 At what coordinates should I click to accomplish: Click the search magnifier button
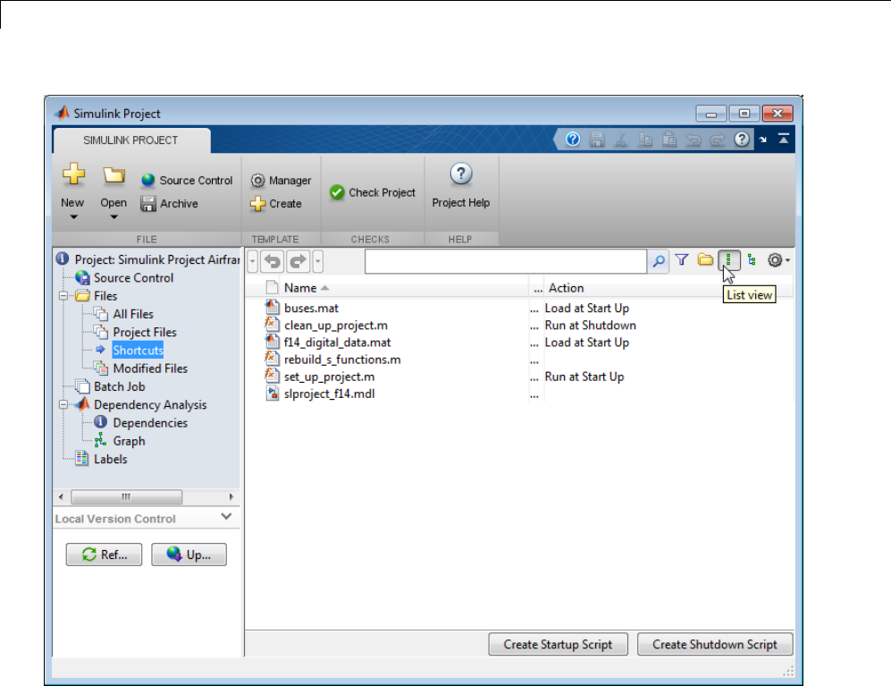[x=659, y=261]
